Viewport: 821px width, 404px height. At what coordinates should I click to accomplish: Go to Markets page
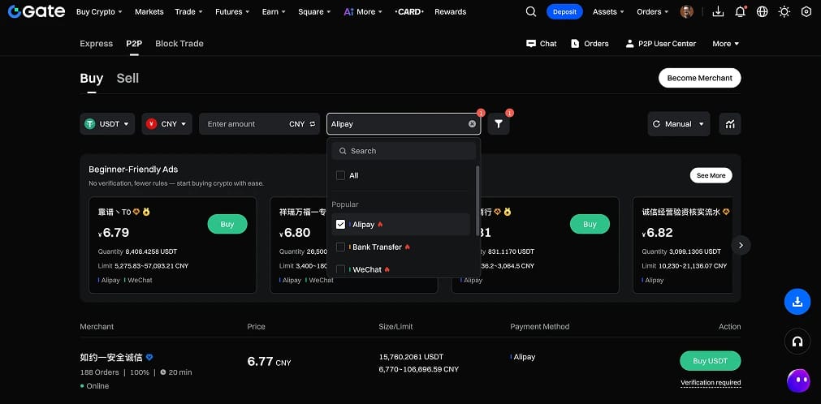coord(149,11)
